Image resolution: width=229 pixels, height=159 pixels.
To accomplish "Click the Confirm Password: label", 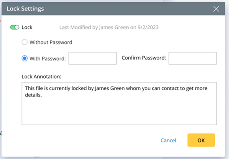I will [x=144, y=58].
